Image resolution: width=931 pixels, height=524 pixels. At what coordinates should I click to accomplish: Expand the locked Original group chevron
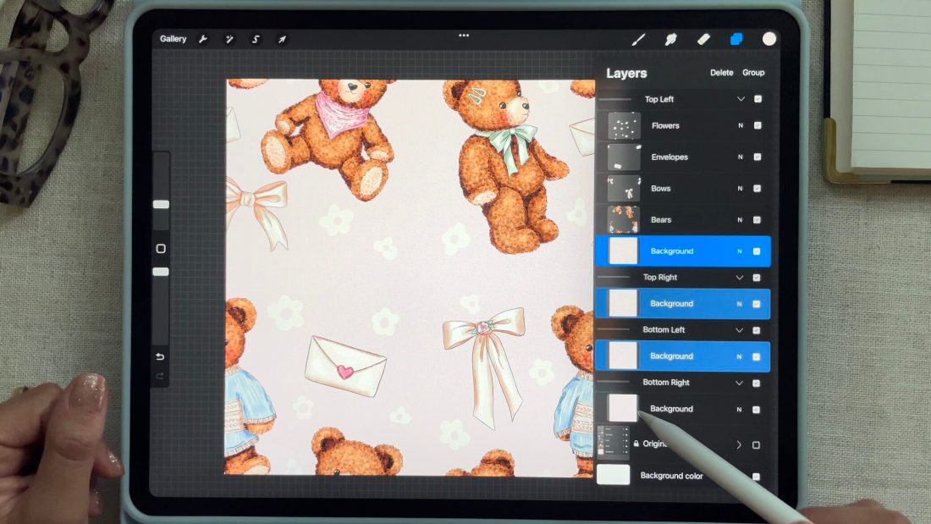click(739, 445)
